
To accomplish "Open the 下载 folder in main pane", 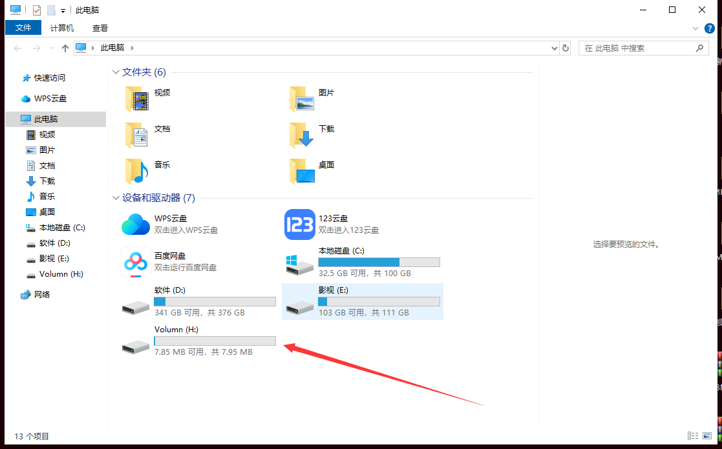I will coord(302,135).
